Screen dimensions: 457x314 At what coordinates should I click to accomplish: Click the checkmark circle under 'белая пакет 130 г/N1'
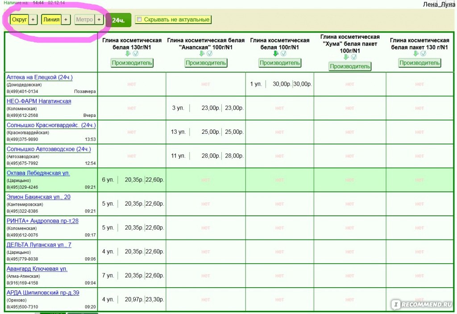pyautogui.click(x=424, y=54)
